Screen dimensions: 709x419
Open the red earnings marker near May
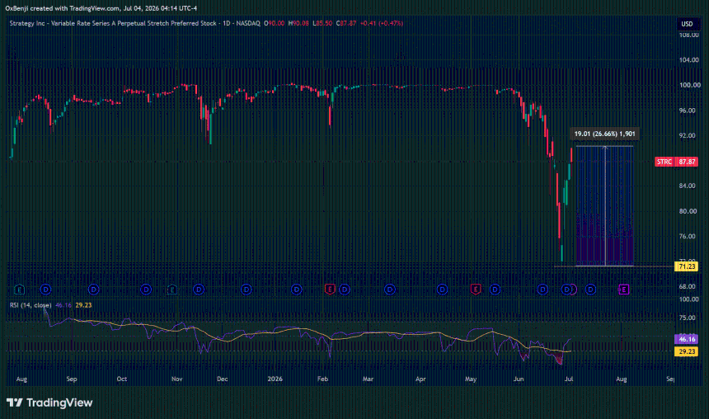point(475,290)
